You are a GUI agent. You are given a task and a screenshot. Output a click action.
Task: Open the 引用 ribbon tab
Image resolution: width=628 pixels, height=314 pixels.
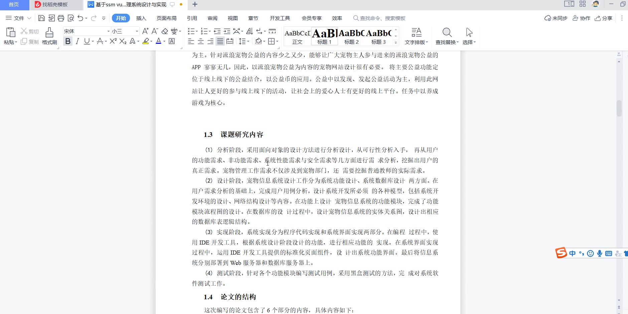pyautogui.click(x=192, y=18)
